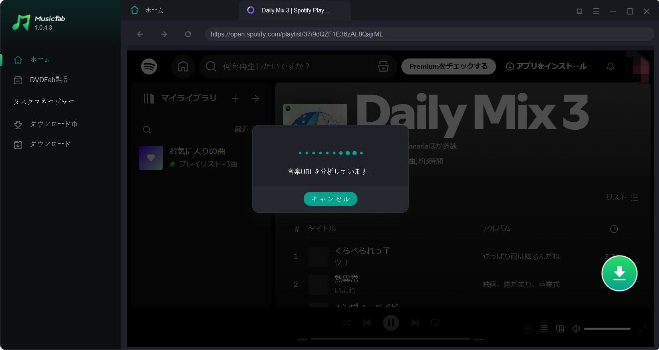
Task: Open the connect to a device icon
Action: (560, 329)
